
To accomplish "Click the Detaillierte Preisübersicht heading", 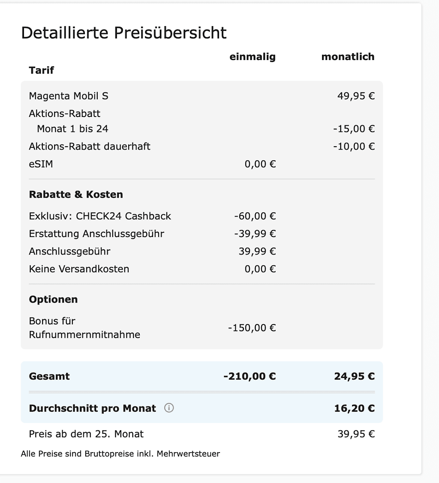I will (x=124, y=33).
